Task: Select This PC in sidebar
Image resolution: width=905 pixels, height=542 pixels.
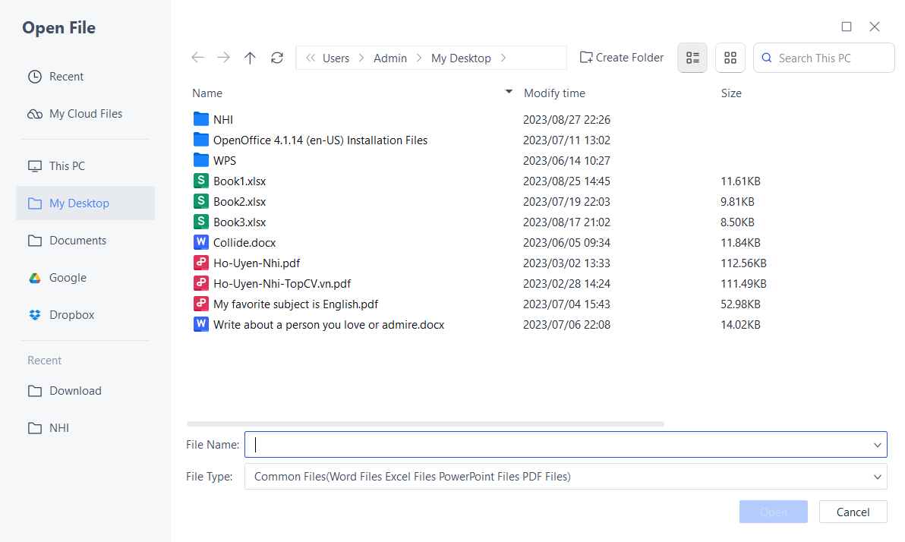Action: coord(86,165)
